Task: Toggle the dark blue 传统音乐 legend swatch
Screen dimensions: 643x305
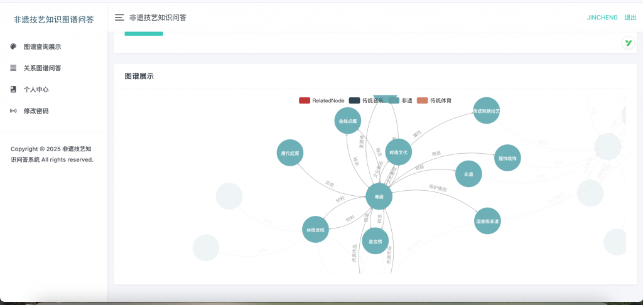Action: coord(355,100)
